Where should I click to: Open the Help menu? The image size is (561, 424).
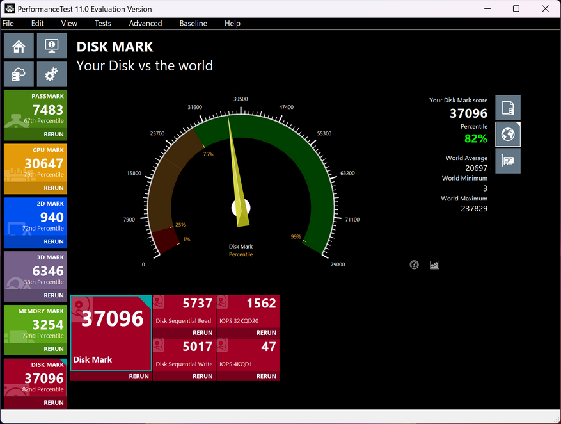(232, 23)
